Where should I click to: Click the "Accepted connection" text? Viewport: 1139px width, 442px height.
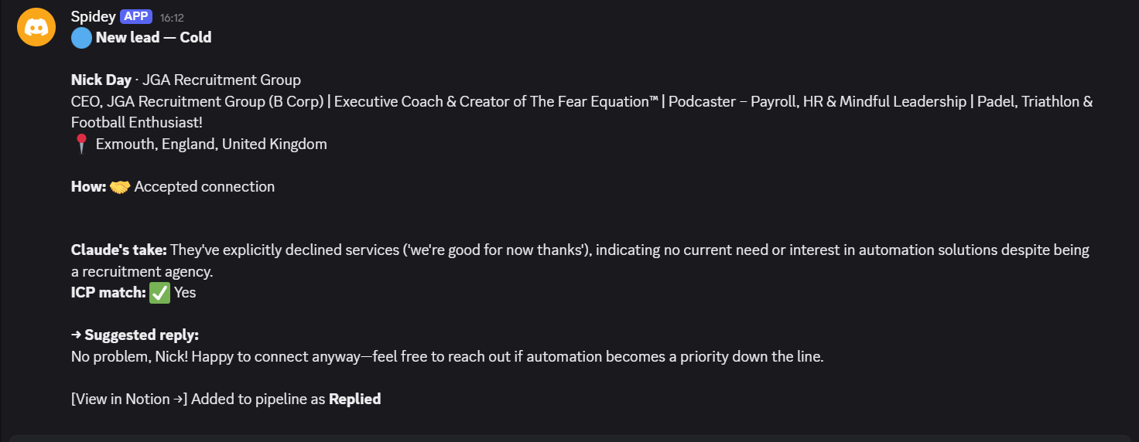204,187
